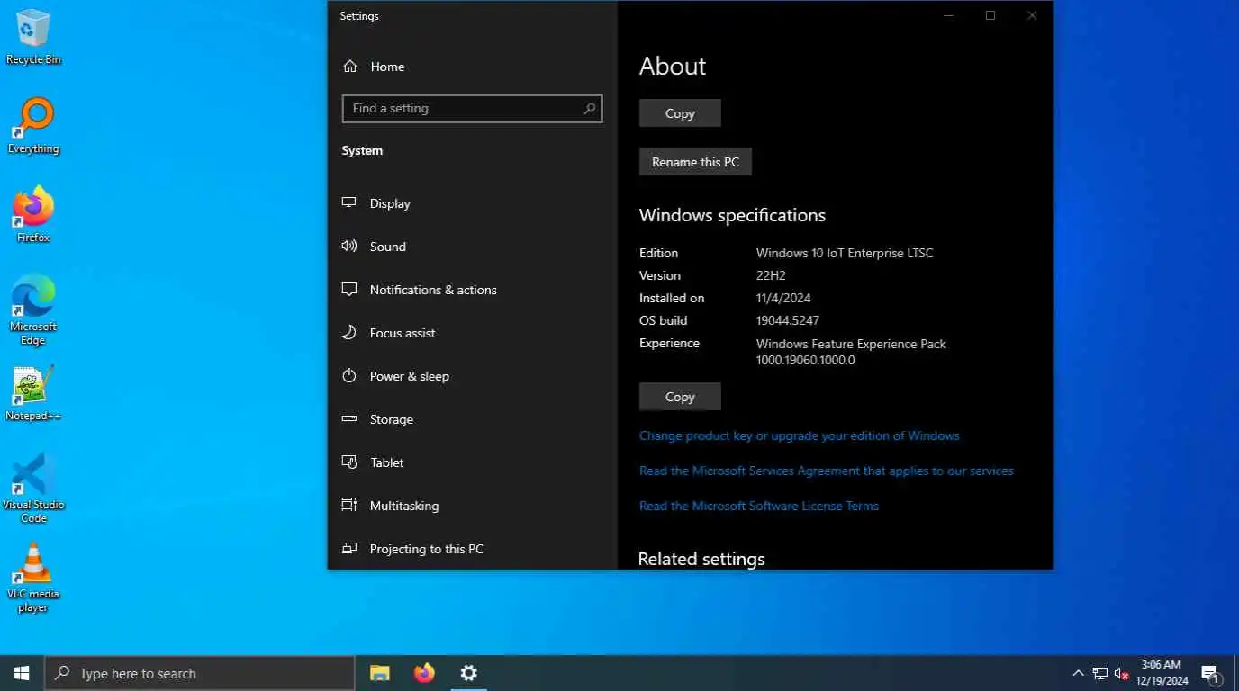Select the Power & sleep icon
Image resolution: width=1239 pixels, height=691 pixels.
point(349,376)
